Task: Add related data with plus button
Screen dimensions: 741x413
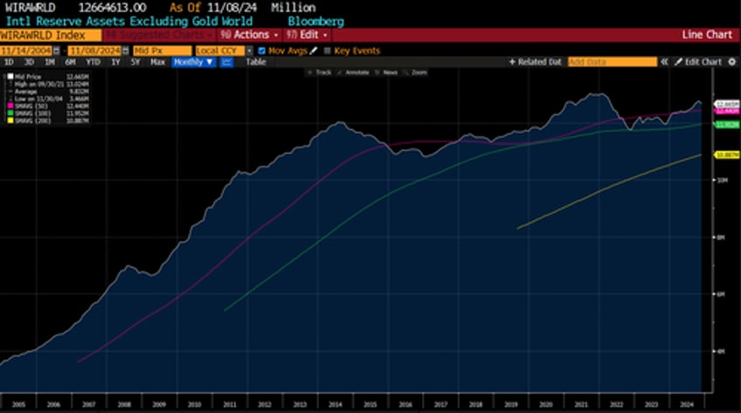Action: 535,62
